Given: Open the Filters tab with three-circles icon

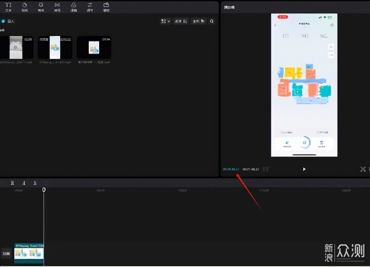Looking at the screenshot, I should coord(73,7).
